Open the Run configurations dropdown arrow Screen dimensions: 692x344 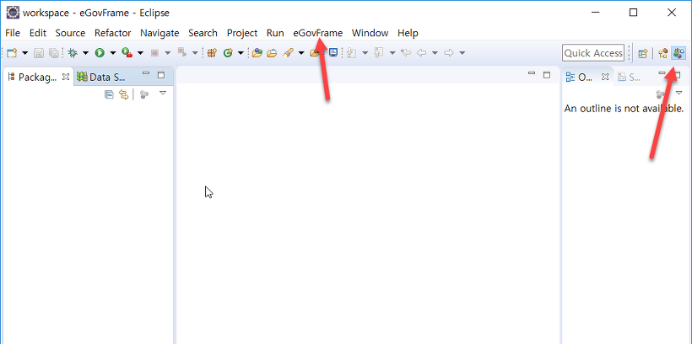(112, 53)
